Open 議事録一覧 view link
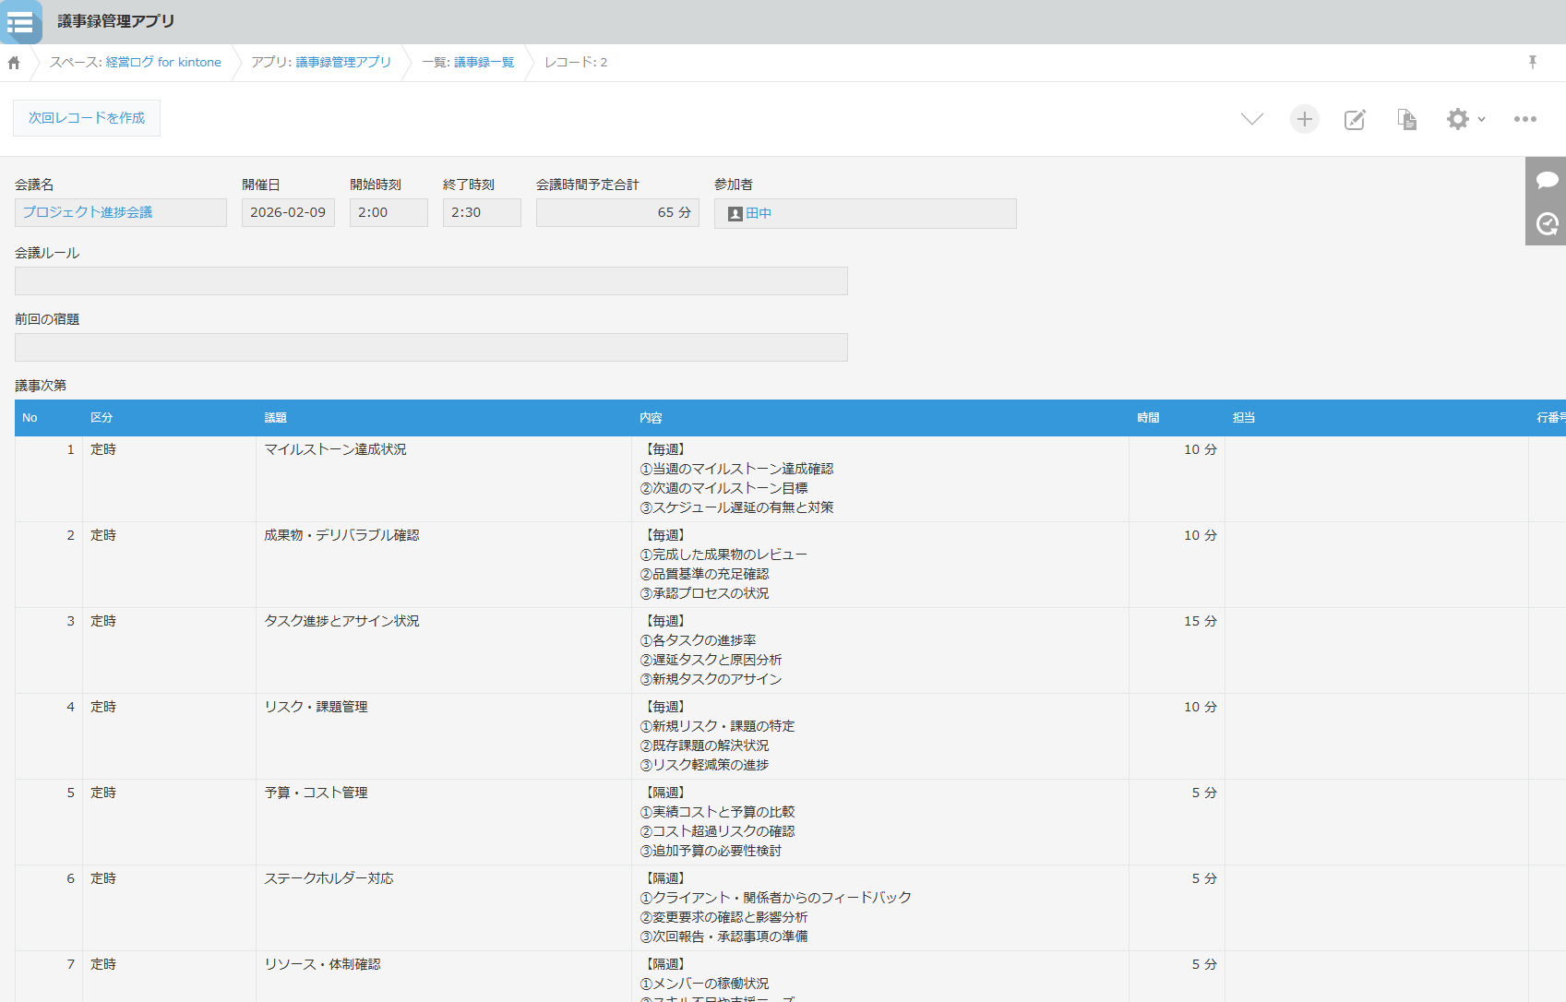The width and height of the screenshot is (1566, 1002). (x=484, y=63)
